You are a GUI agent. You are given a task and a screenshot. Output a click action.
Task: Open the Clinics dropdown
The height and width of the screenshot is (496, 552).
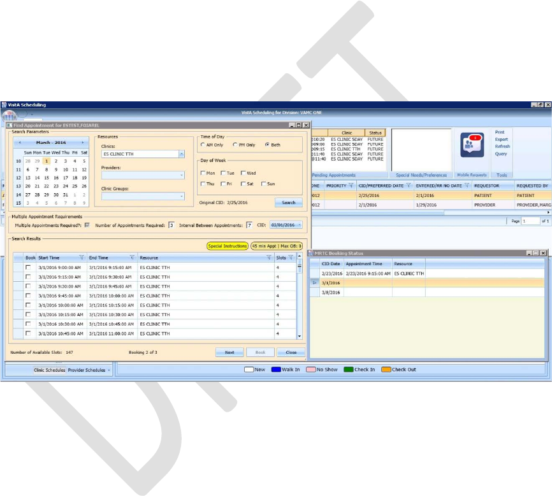coord(182,154)
